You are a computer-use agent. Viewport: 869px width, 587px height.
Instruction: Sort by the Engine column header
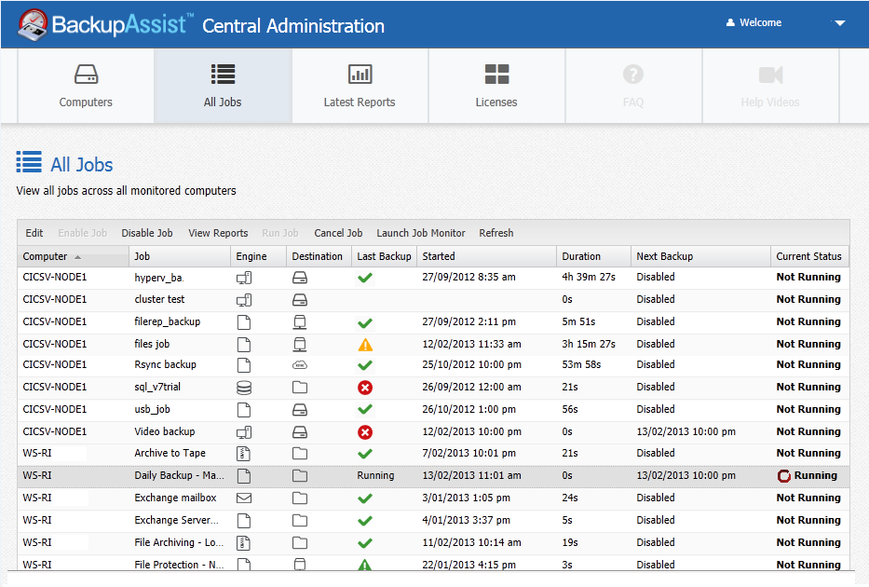pos(258,256)
